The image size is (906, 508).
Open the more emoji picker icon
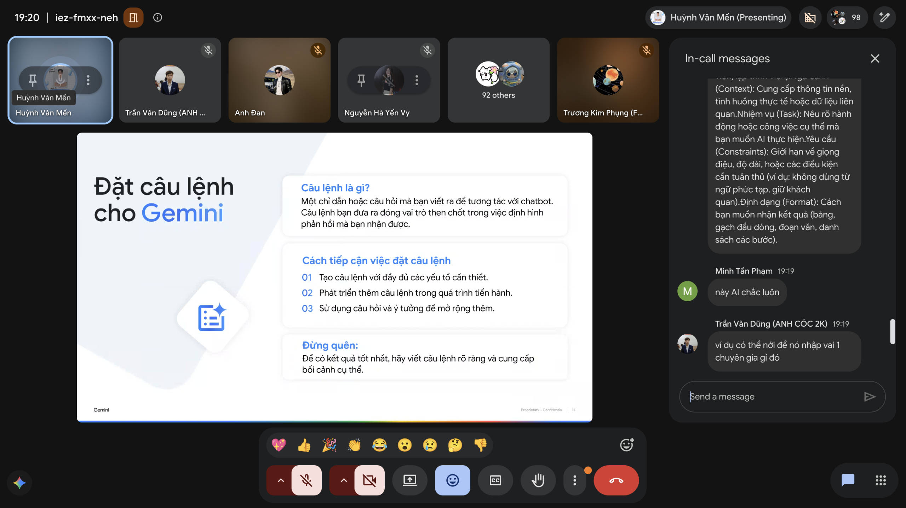(627, 445)
